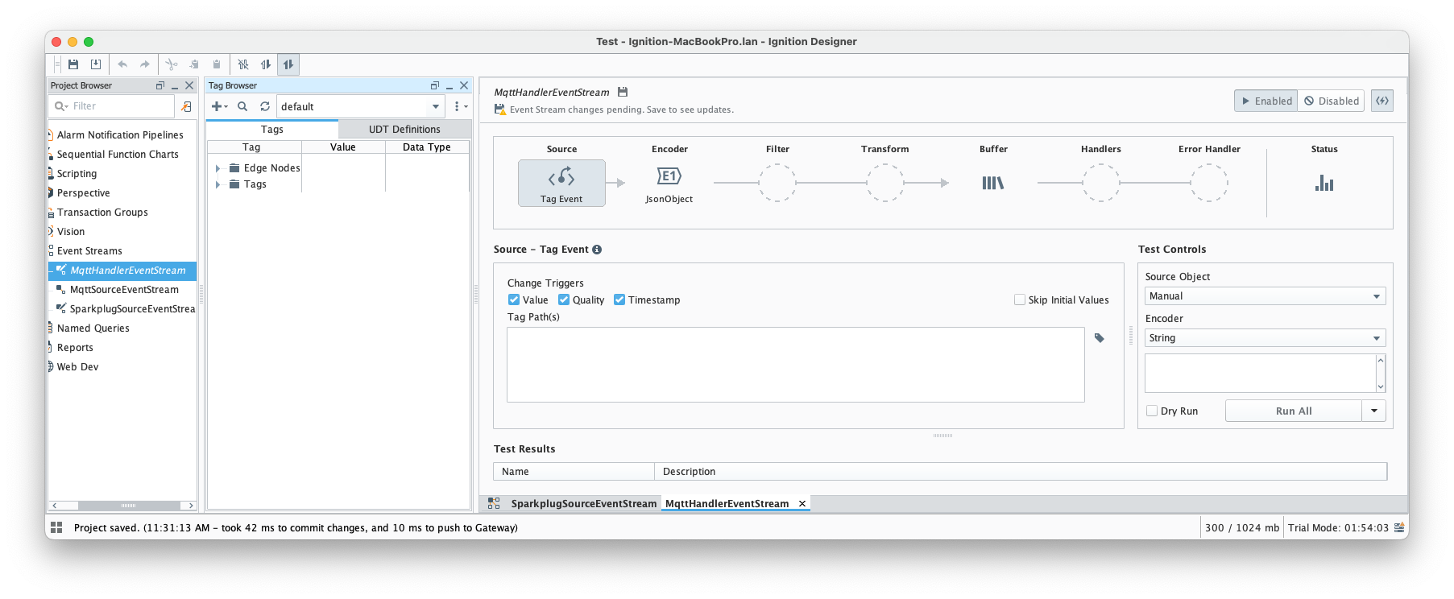
Task: Select the Tag Event source stage
Action: 561,183
